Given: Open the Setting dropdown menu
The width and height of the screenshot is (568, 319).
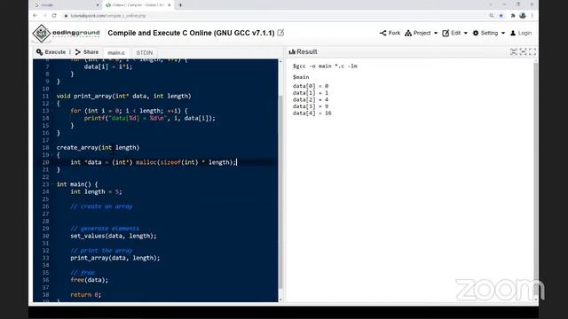Looking at the screenshot, I should [x=489, y=33].
